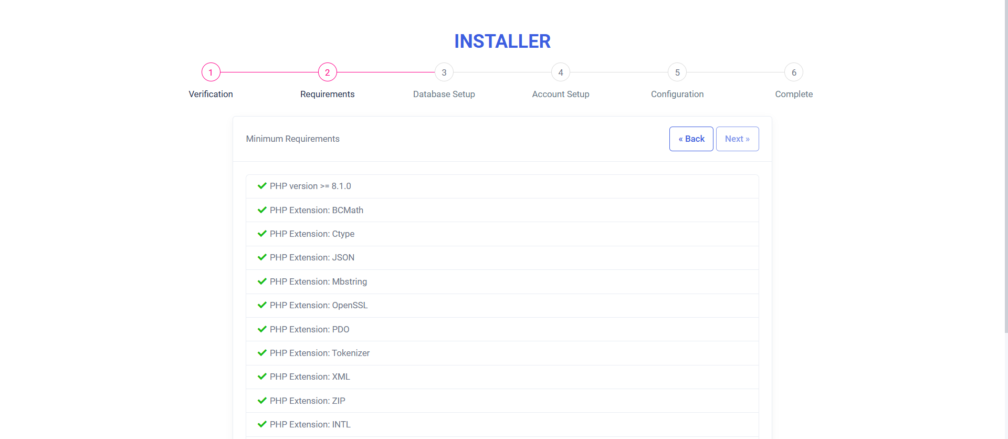The width and height of the screenshot is (1008, 439).
Task: Click the green checkmark beside PHP version
Action: click(x=262, y=186)
